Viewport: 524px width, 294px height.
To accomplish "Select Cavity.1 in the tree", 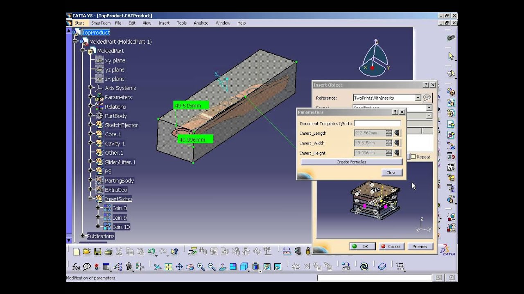I will tap(115, 143).
